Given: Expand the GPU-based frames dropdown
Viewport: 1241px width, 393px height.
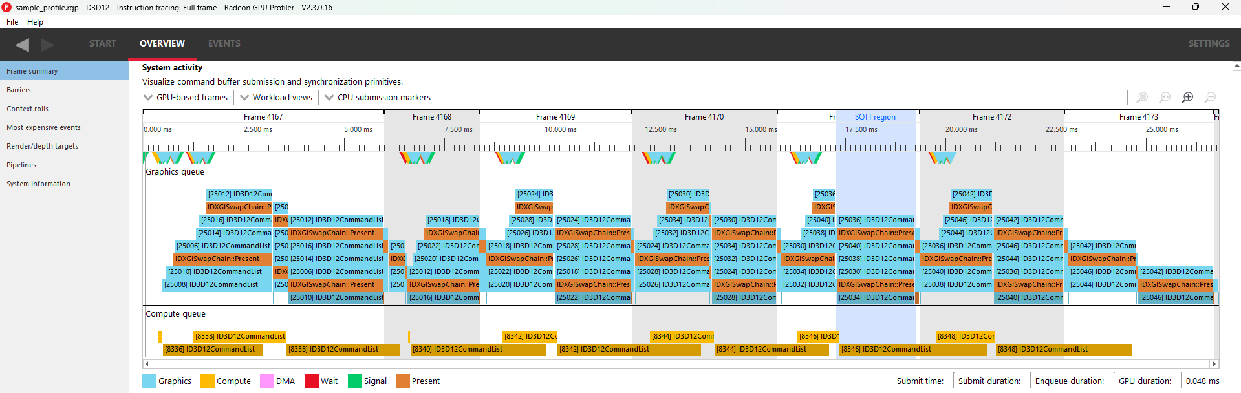Looking at the screenshot, I should coord(186,98).
